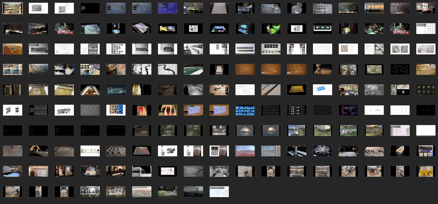This screenshot has width=438, height=204.
Task: Select the red terrain under blue sky slide
Action: 245,151
